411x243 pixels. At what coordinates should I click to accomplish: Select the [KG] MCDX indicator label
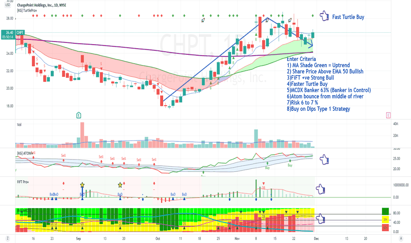click(24, 210)
